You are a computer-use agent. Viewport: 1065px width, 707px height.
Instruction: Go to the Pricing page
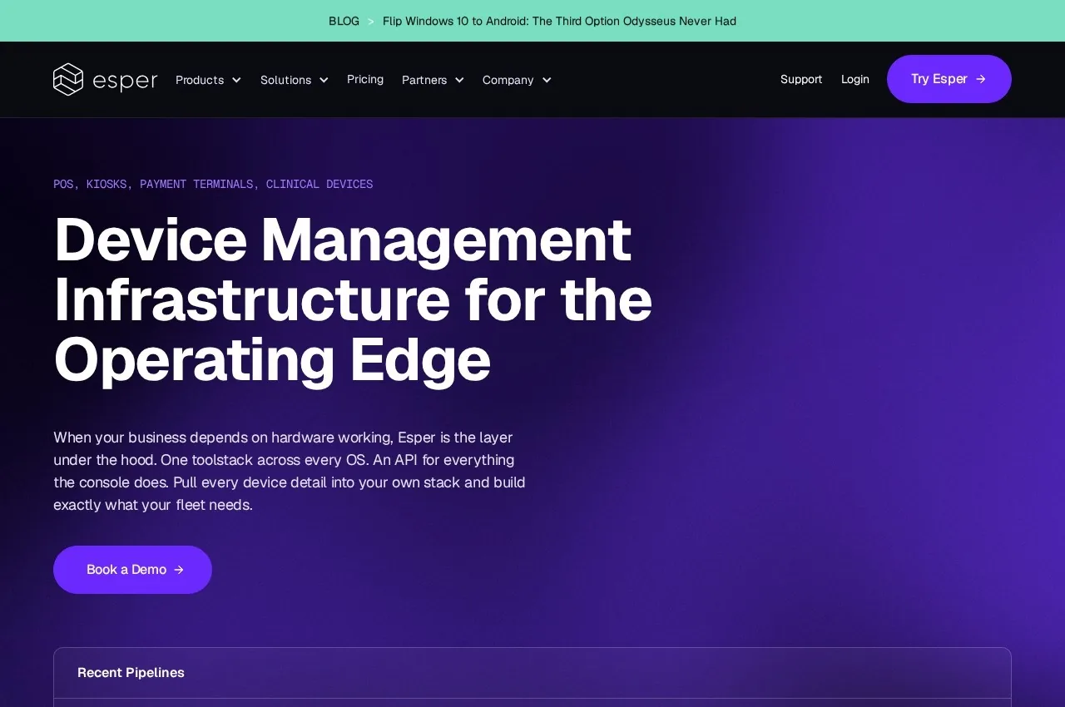click(x=365, y=79)
